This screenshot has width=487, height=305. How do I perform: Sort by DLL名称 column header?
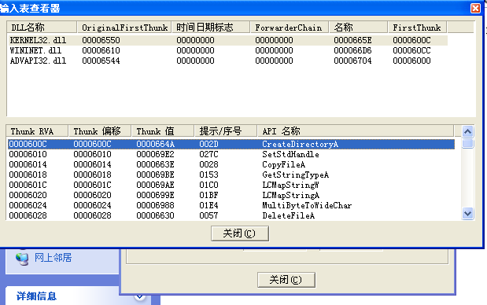pyautogui.click(x=42, y=28)
